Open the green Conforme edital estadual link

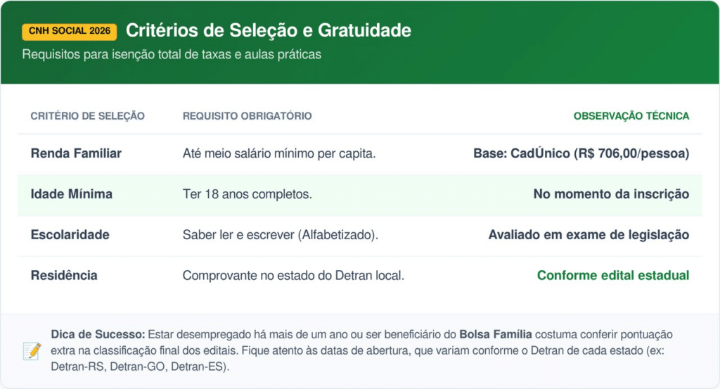coord(613,276)
